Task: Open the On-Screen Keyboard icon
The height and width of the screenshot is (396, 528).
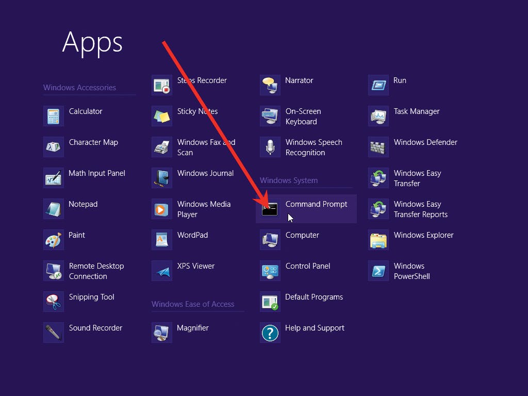Action: [270, 116]
